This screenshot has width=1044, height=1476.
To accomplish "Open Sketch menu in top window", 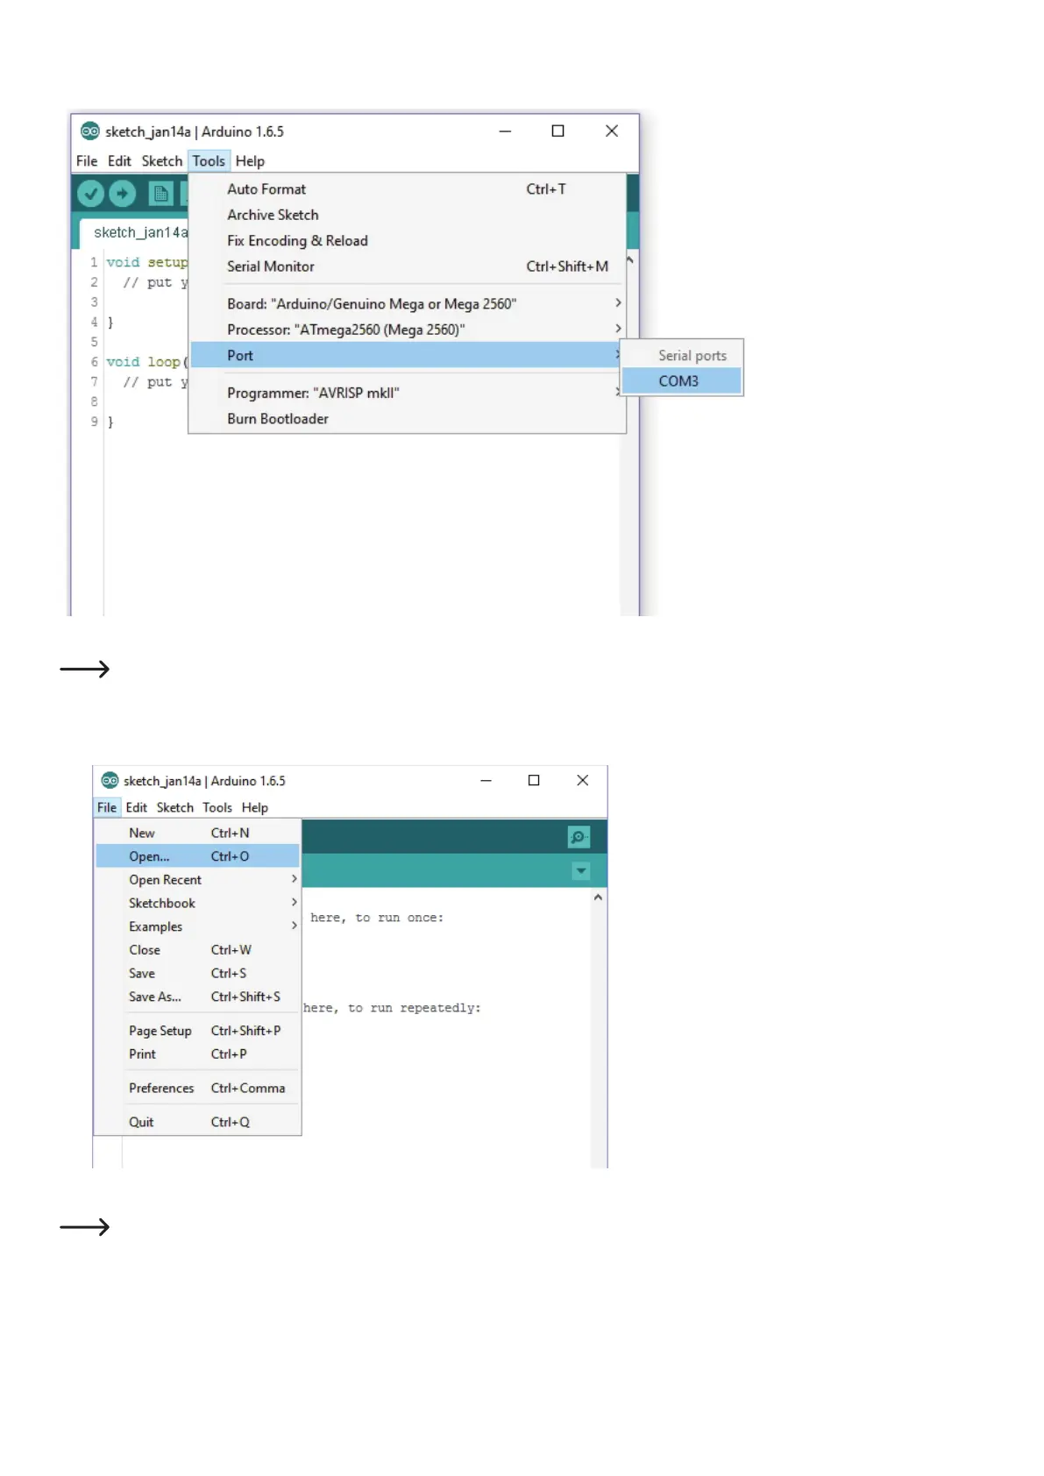I will (162, 161).
